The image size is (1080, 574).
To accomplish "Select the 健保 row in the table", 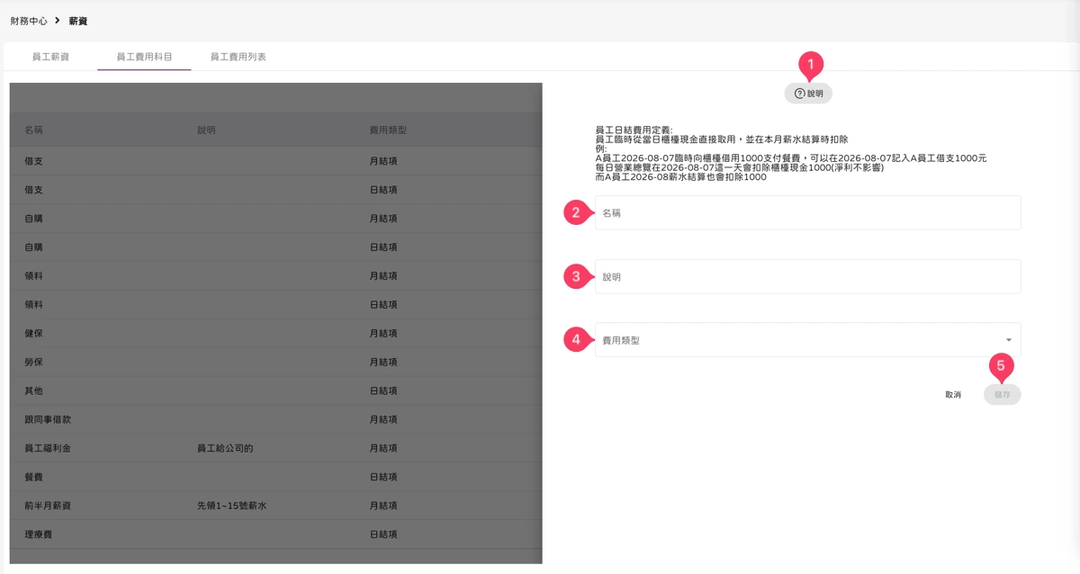I will click(x=276, y=334).
